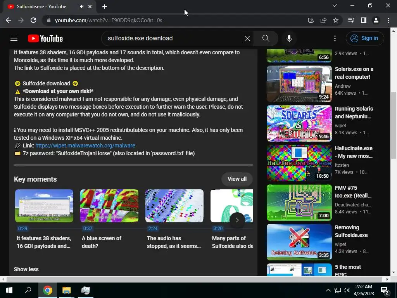Start voice search with microphone icon
This screenshot has width=397, height=298.
[x=289, y=38]
